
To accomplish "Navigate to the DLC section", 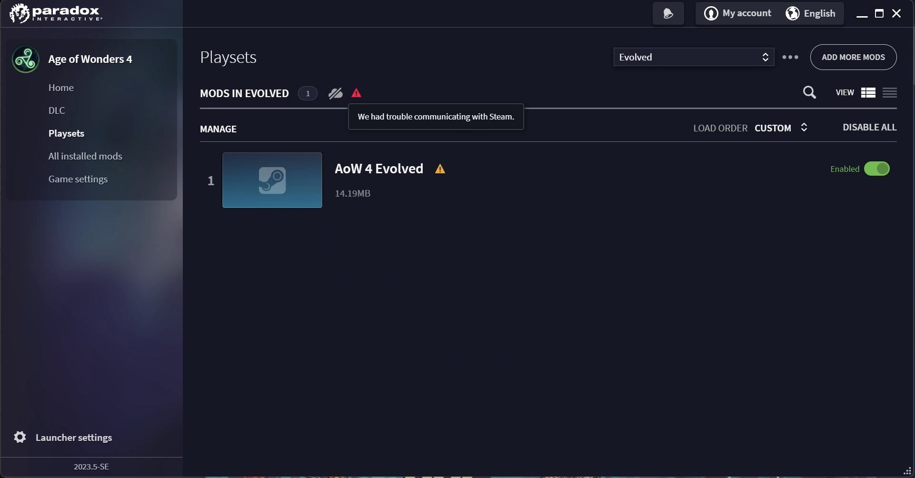I will [x=57, y=110].
